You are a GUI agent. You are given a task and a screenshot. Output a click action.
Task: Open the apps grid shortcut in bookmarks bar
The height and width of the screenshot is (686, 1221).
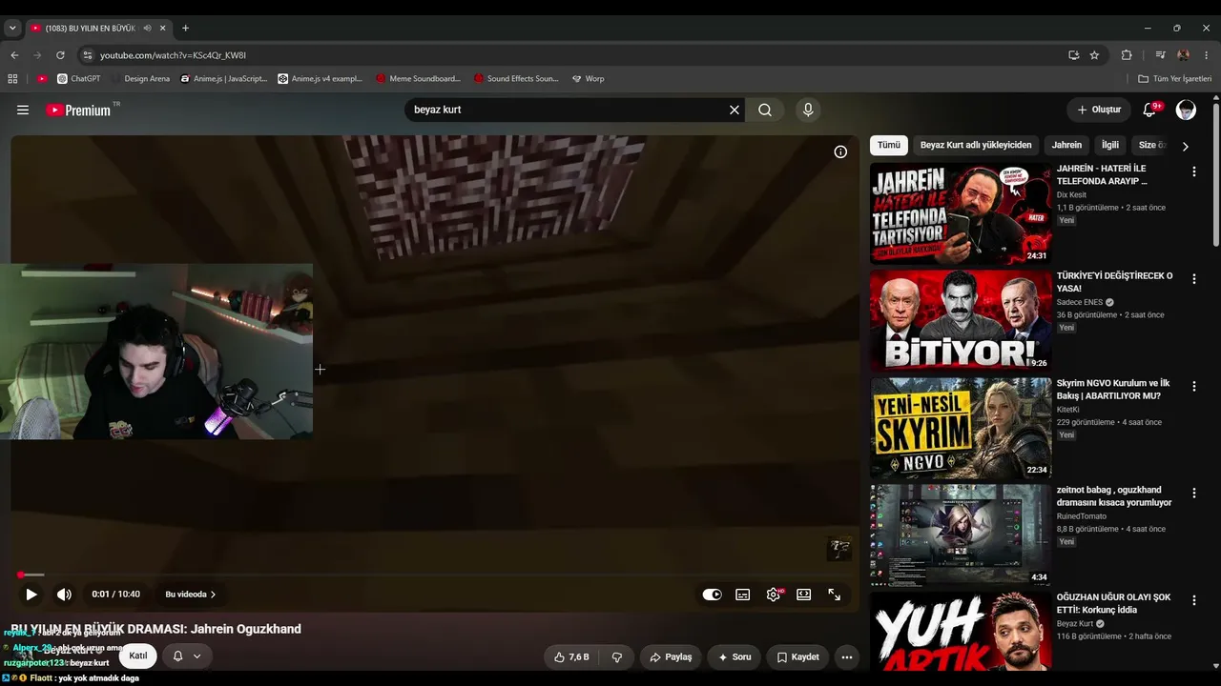12,79
